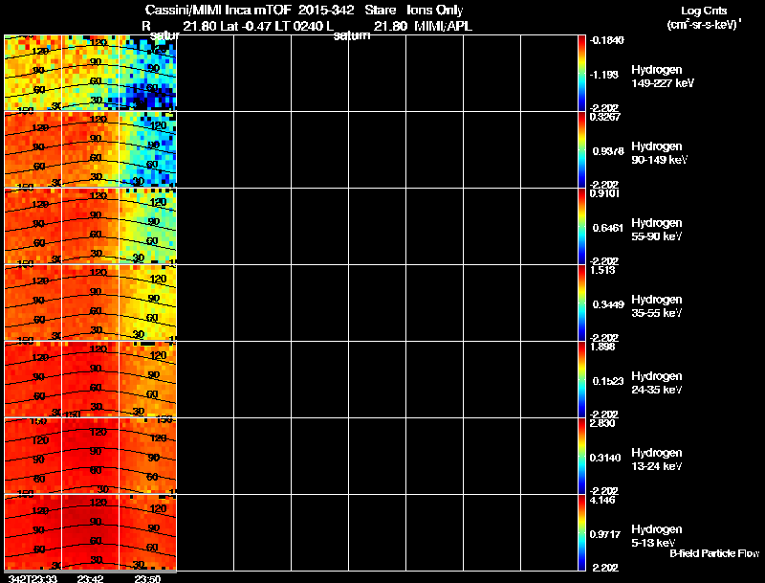Click the Hydrogen 35-55 keV text label

(658, 306)
